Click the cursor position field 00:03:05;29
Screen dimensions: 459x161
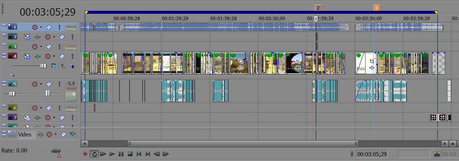click(x=372, y=154)
